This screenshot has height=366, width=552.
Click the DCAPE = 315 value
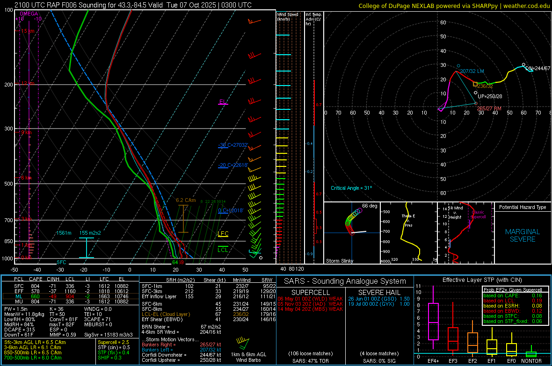point(19,330)
